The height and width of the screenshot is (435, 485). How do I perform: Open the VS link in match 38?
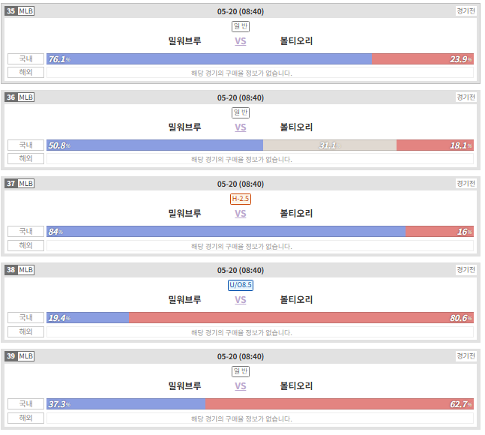(241, 300)
